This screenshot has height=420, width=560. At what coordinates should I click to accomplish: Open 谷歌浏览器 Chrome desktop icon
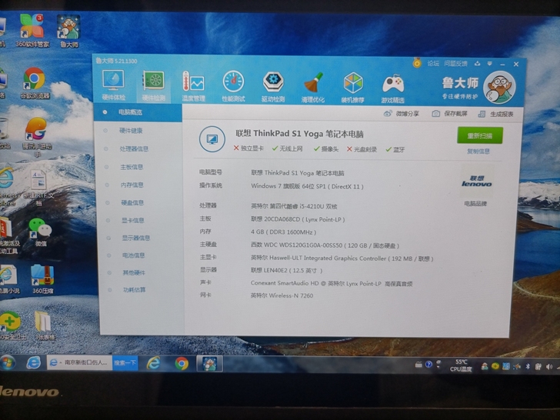tap(35, 83)
